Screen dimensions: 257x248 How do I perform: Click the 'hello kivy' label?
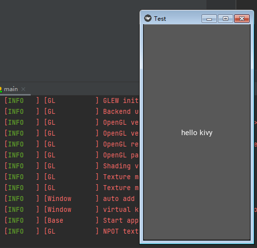pyautogui.click(x=197, y=133)
